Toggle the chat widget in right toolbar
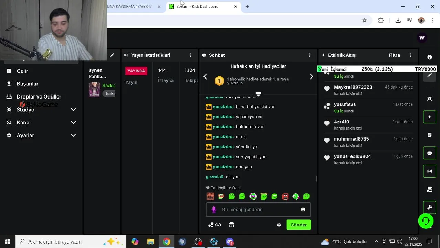 pos(430,153)
